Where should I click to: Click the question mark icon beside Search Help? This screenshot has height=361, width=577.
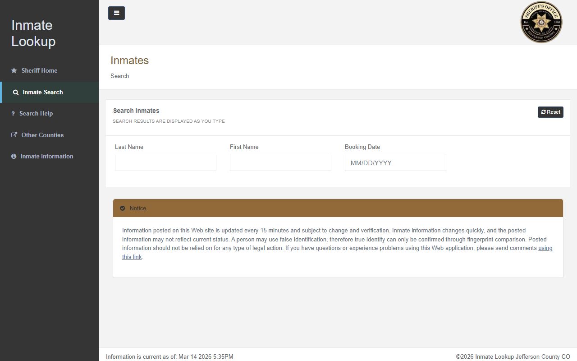pos(13,114)
